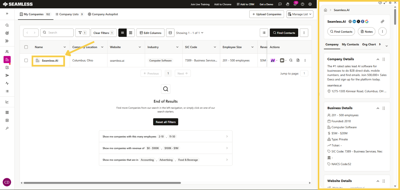Click Upload Companies button
The width and height of the screenshot is (400, 190).
click(266, 14)
